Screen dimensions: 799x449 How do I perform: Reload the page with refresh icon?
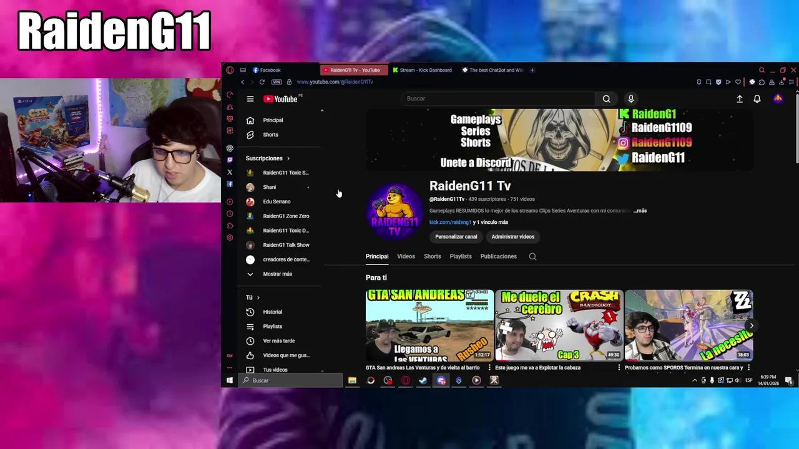click(x=262, y=82)
